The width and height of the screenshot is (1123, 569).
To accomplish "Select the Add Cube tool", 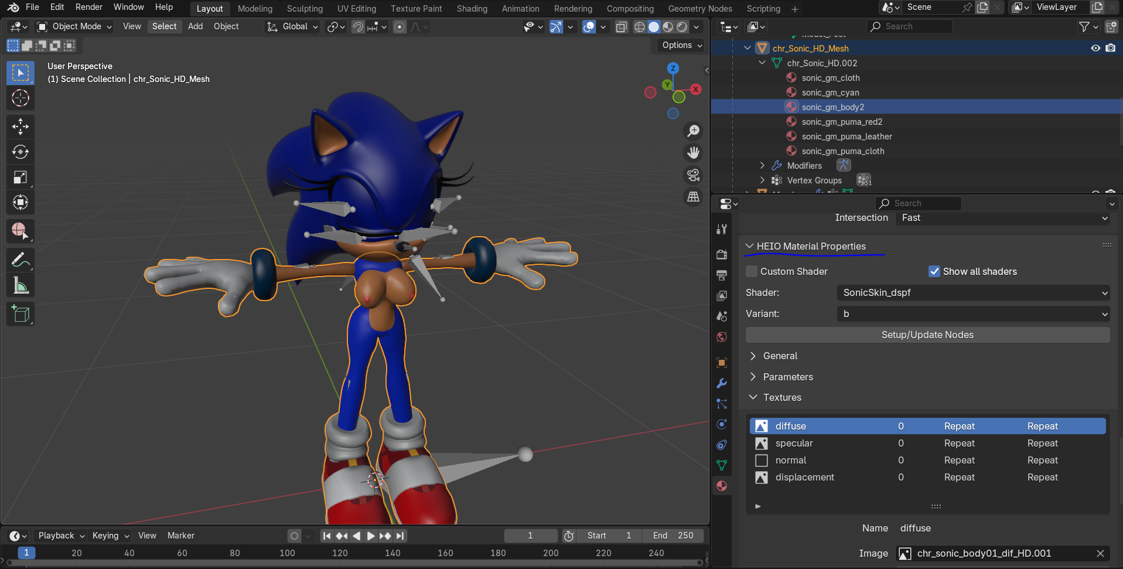I will point(21,314).
